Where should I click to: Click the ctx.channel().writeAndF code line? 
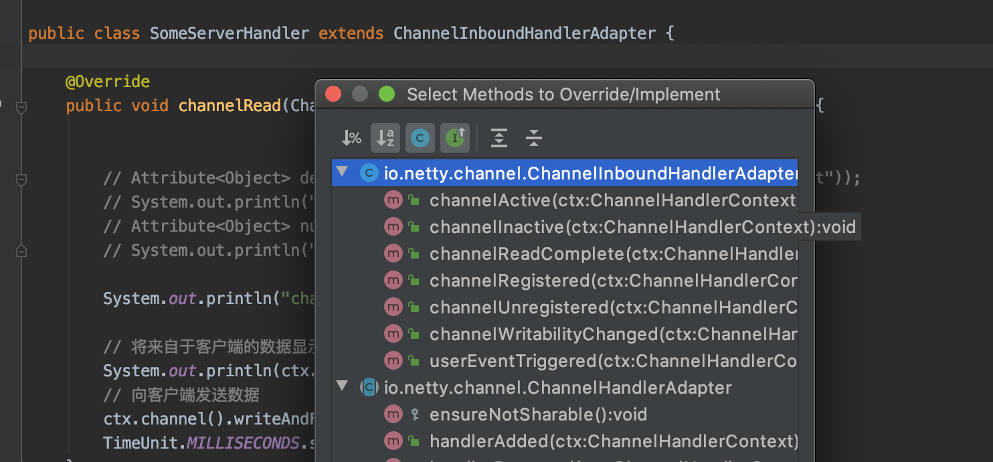(x=209, y=419)
